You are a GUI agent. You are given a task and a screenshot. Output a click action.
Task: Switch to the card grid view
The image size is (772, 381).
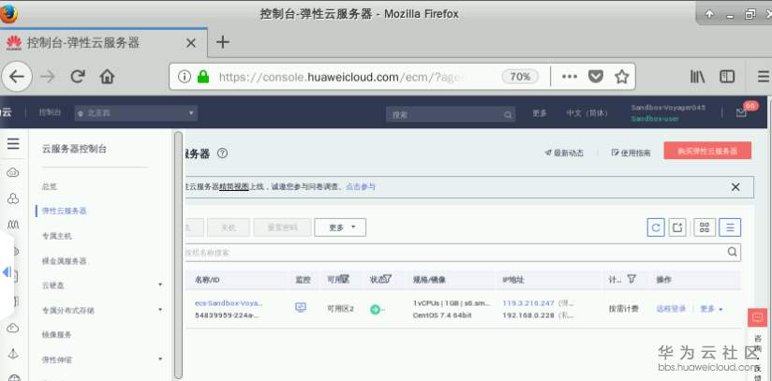[705, 227]
